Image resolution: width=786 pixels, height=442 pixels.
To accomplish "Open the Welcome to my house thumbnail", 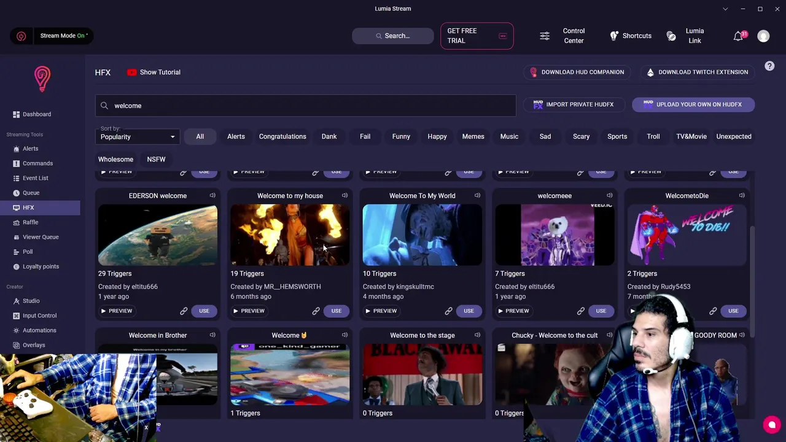I will 290,235.
